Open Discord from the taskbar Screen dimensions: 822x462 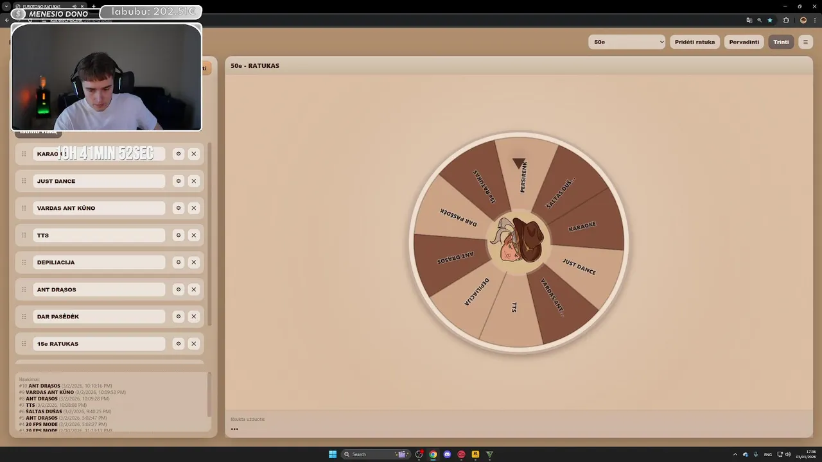pyautogui.click(x=448, y=454)
